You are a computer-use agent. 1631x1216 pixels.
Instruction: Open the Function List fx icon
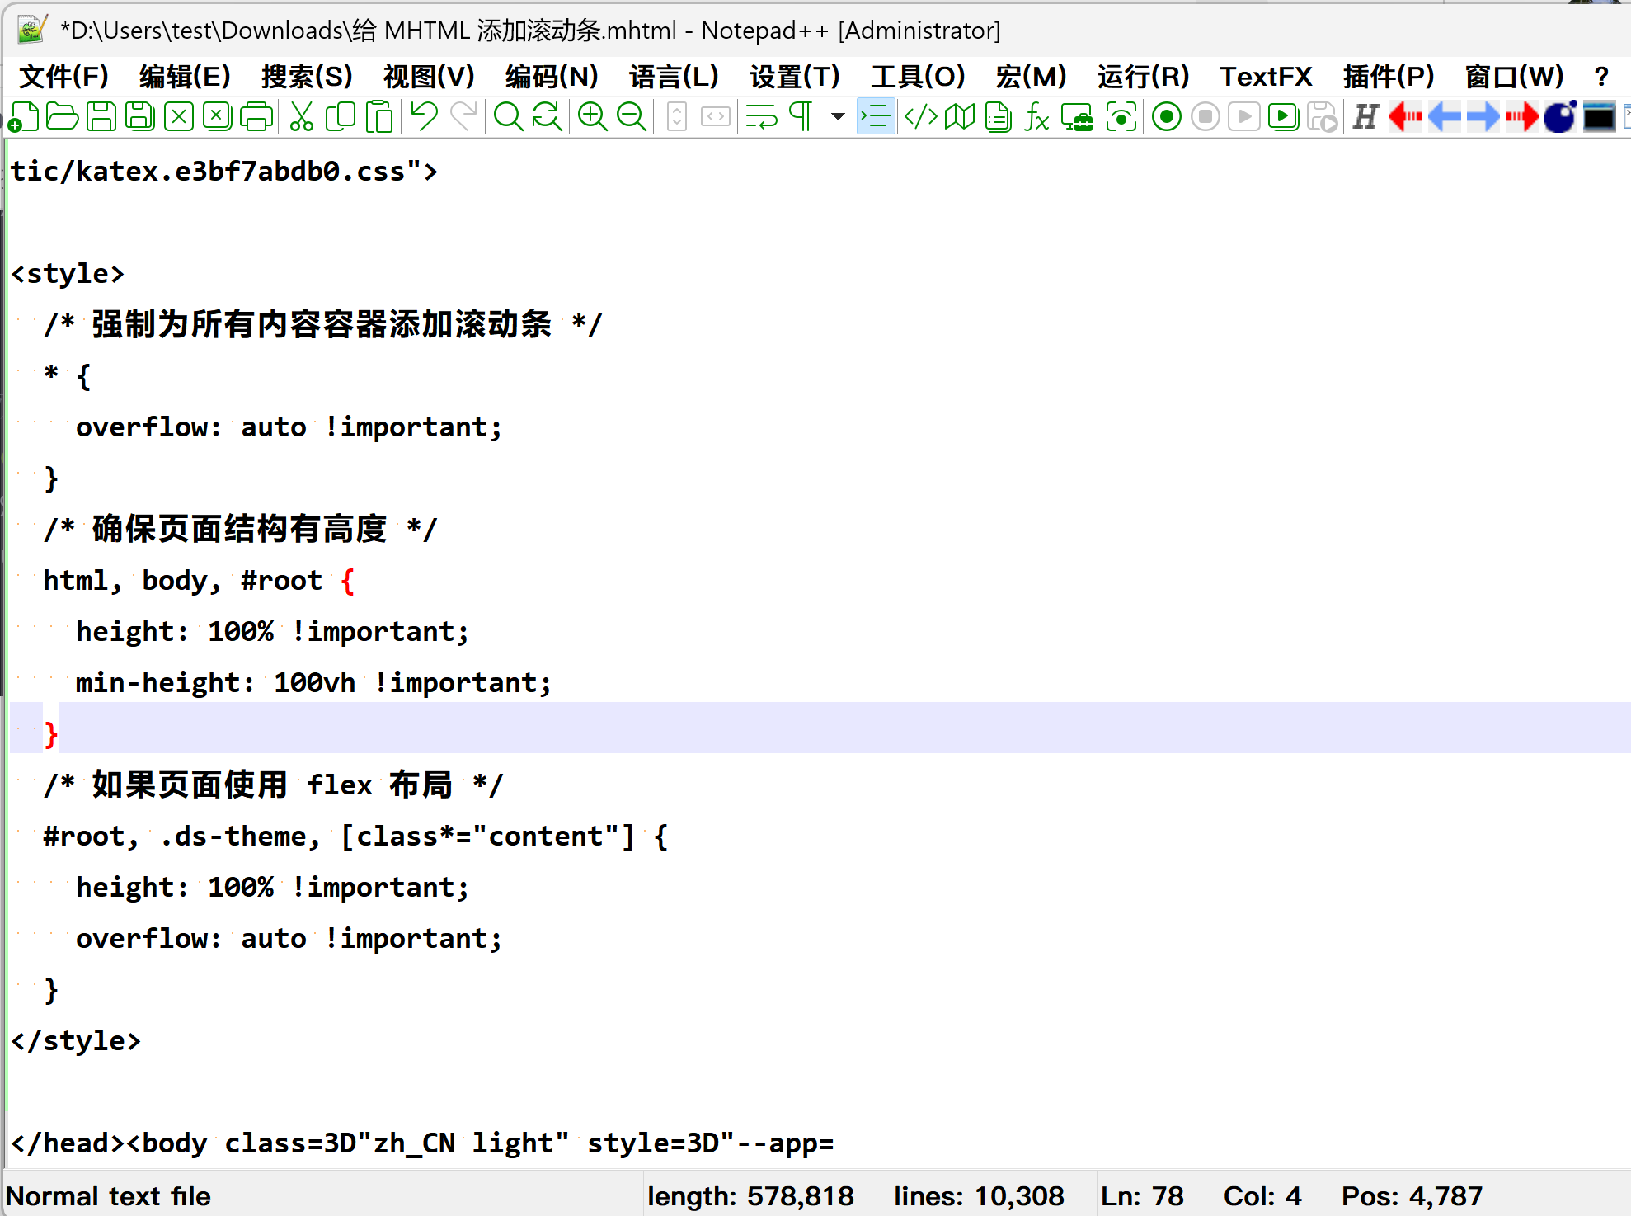(1036, 116)
